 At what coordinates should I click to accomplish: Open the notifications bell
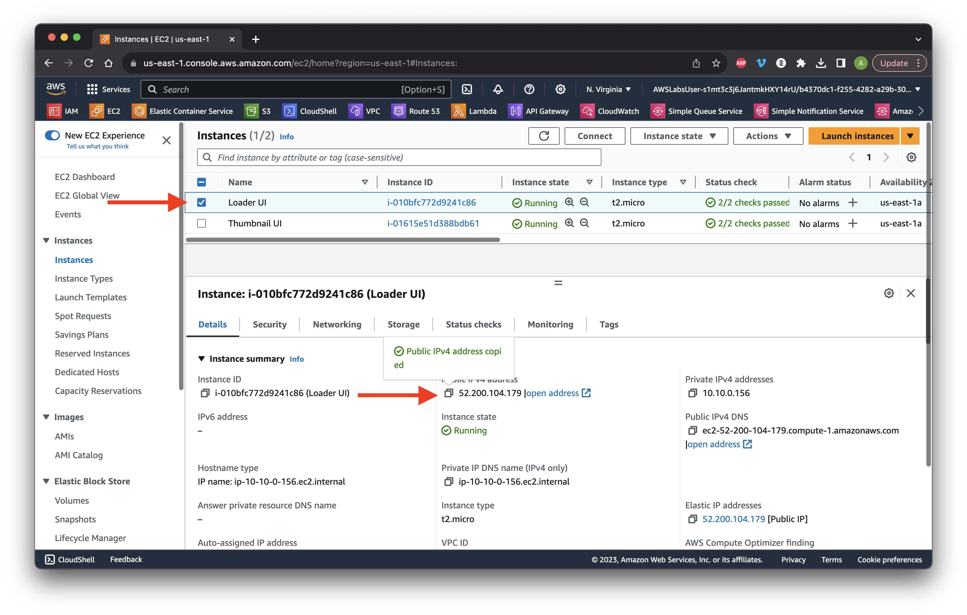pyautogui.click(x=498, y=89)
